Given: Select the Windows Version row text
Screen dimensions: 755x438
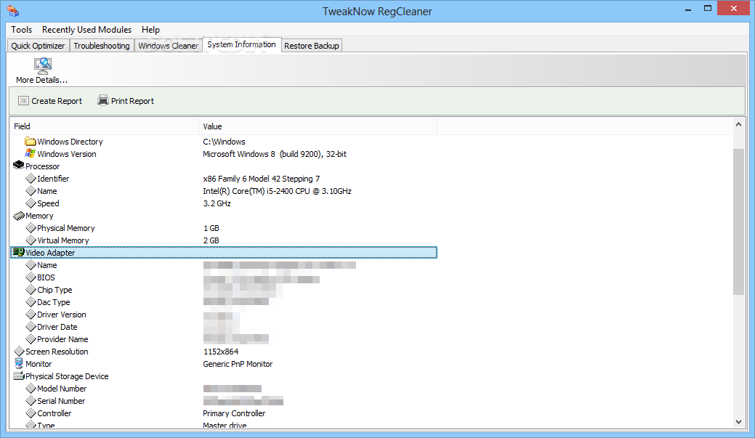Looking at the screenshot, I should coord(66,154).
